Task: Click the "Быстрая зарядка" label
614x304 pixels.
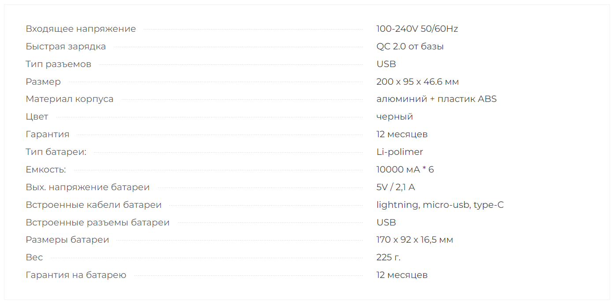Action: point(66,47)
